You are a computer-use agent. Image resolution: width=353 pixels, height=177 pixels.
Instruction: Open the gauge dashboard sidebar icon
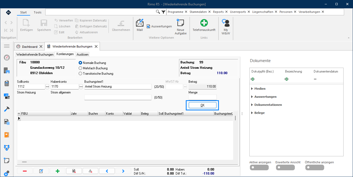(x=7, y=57)
